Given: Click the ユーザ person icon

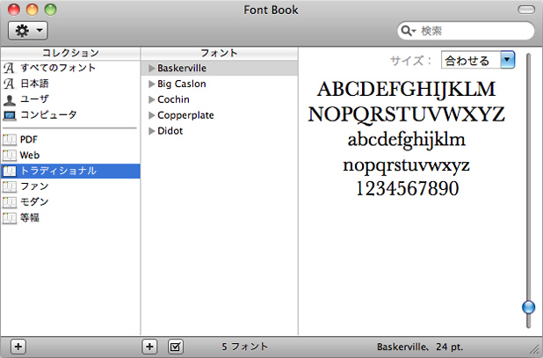Looking at the screenshot, I should [10, 99].
